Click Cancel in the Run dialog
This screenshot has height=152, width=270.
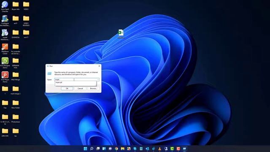[x=80, y=88]
